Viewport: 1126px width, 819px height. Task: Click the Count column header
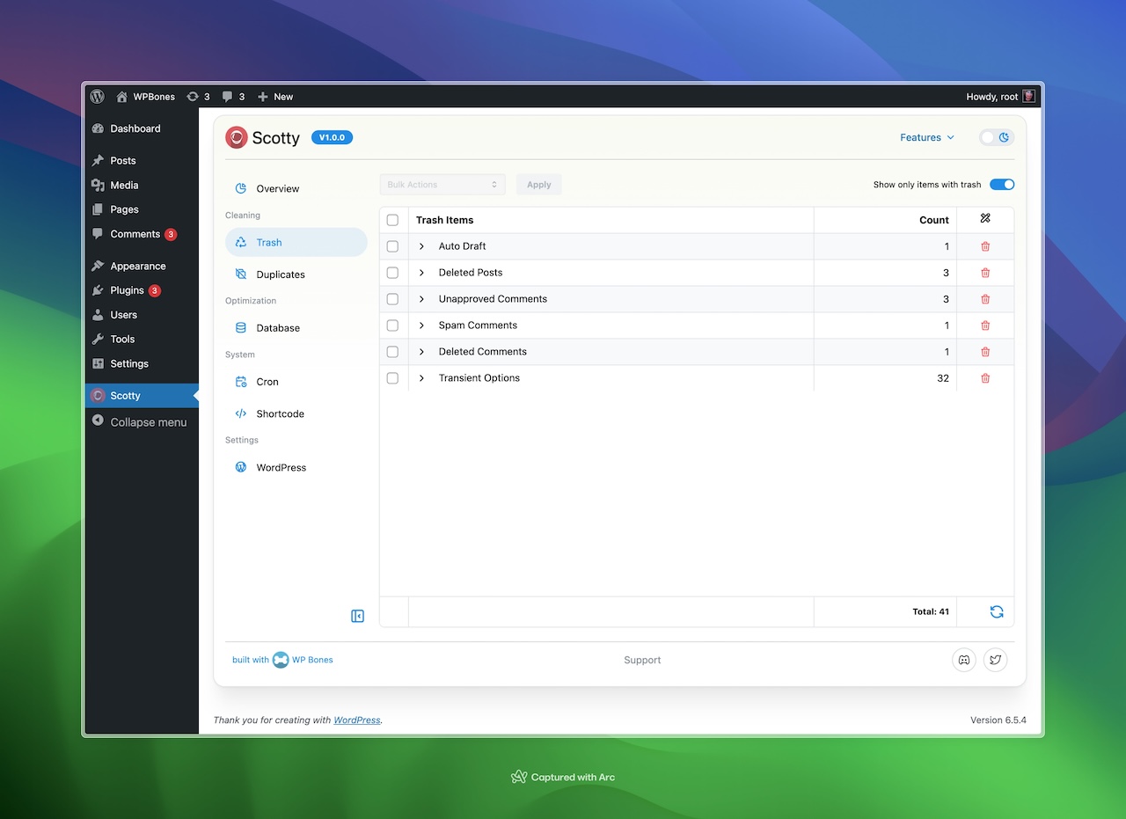pyautogui.click(x=933, y=220)
